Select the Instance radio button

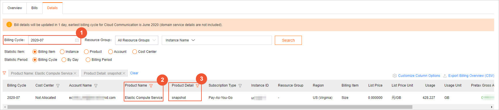pos(62,52)
